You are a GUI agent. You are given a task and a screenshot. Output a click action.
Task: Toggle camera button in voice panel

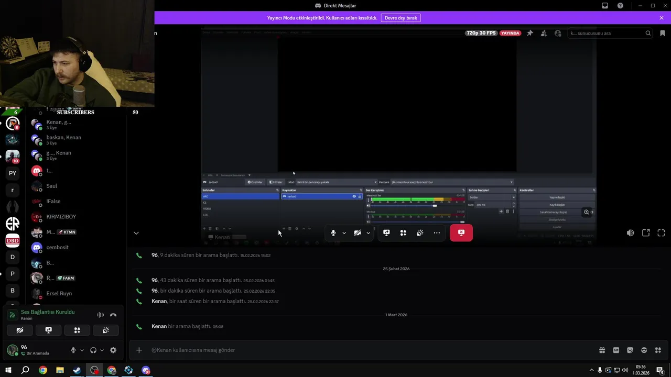click(20, 330)
